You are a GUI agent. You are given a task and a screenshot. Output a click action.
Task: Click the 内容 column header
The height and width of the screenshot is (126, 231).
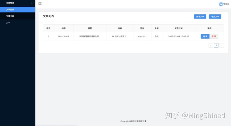coord(120,28)
